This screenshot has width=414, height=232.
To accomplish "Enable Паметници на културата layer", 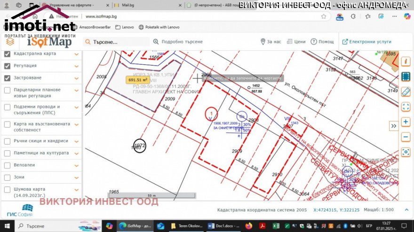I will (8, 153).
